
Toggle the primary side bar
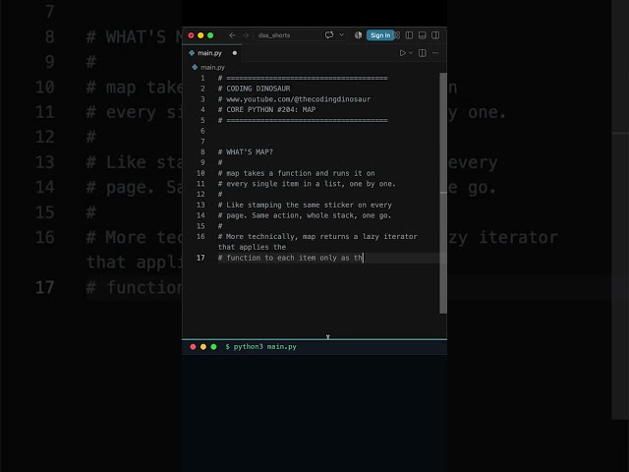409,35
